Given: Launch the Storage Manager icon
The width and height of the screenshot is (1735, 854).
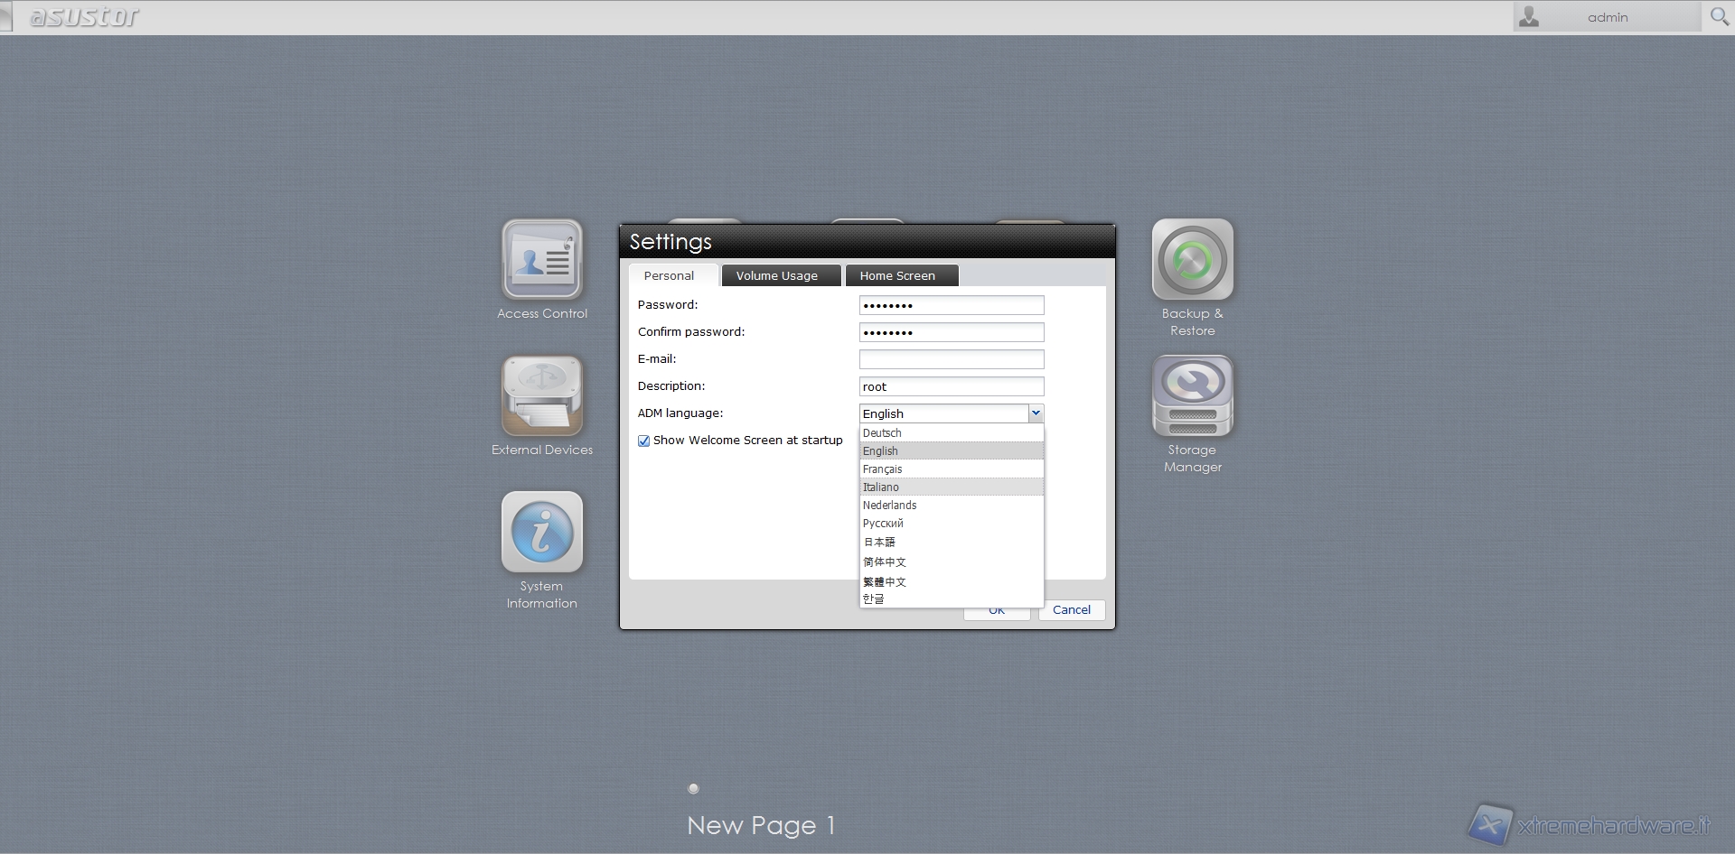Looking at the screenshot, I should pos(1192,396).
